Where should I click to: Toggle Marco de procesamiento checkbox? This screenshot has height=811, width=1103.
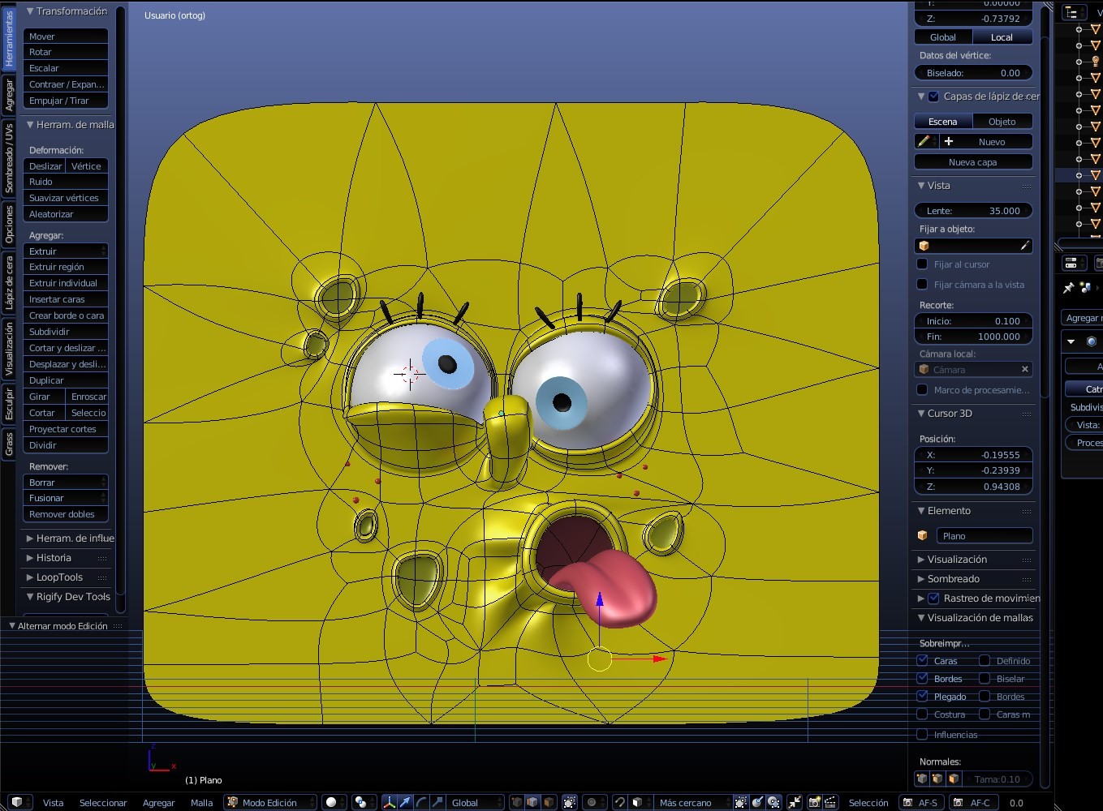tap(922, 389)
